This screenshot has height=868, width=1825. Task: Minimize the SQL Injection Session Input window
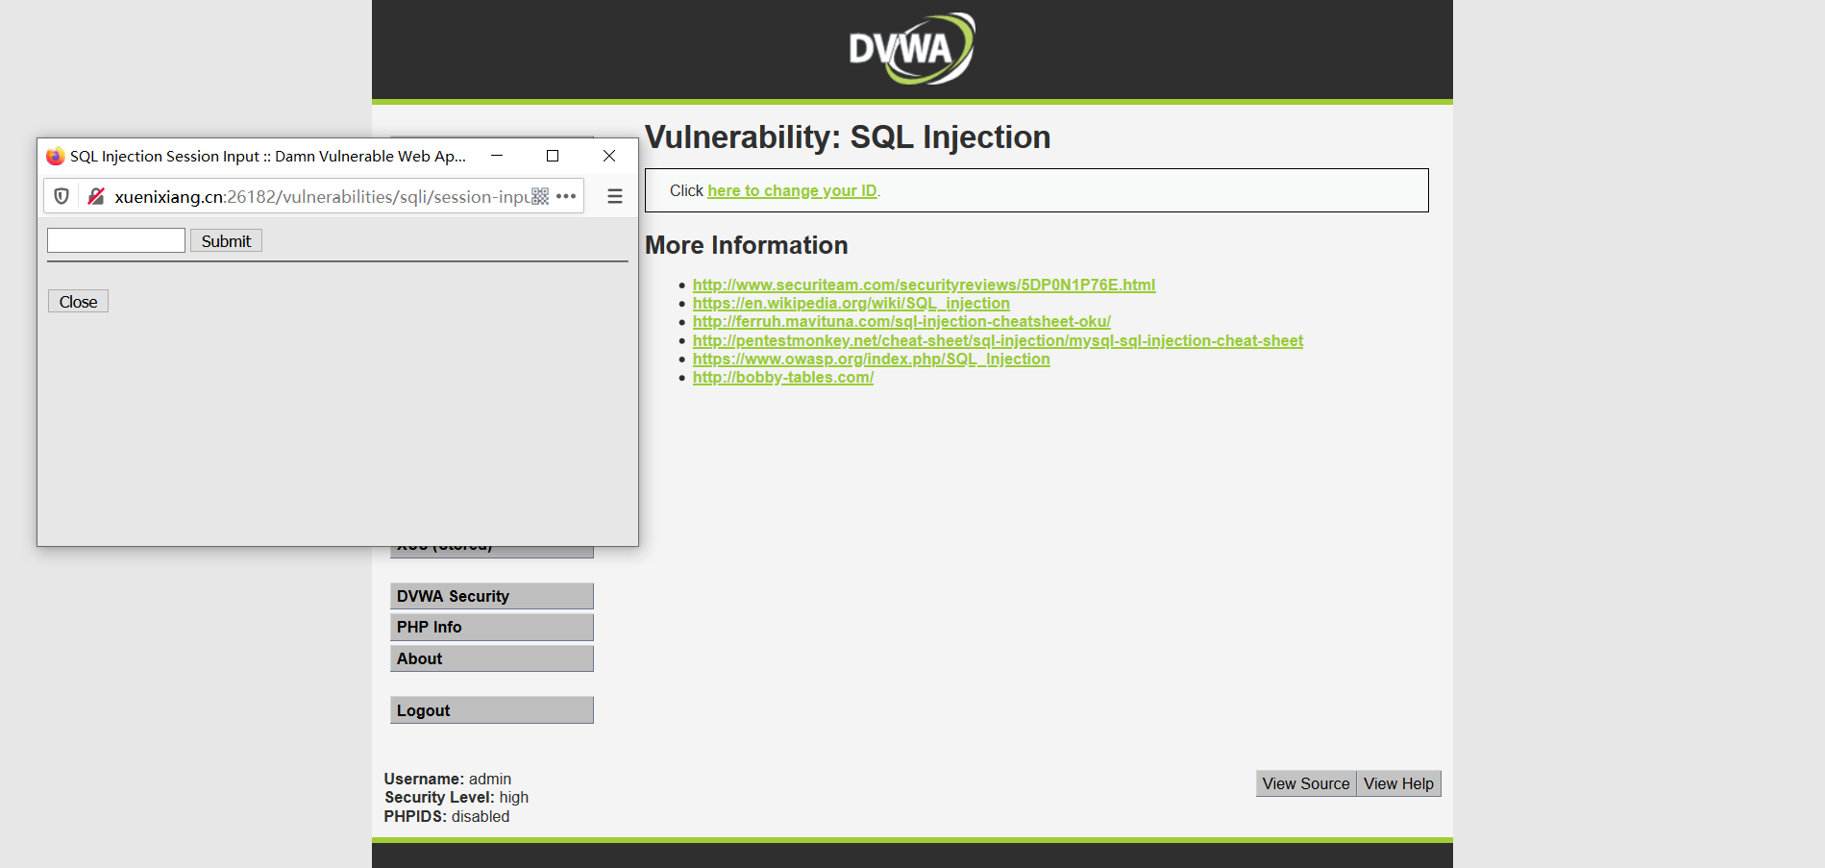[497, 156]
